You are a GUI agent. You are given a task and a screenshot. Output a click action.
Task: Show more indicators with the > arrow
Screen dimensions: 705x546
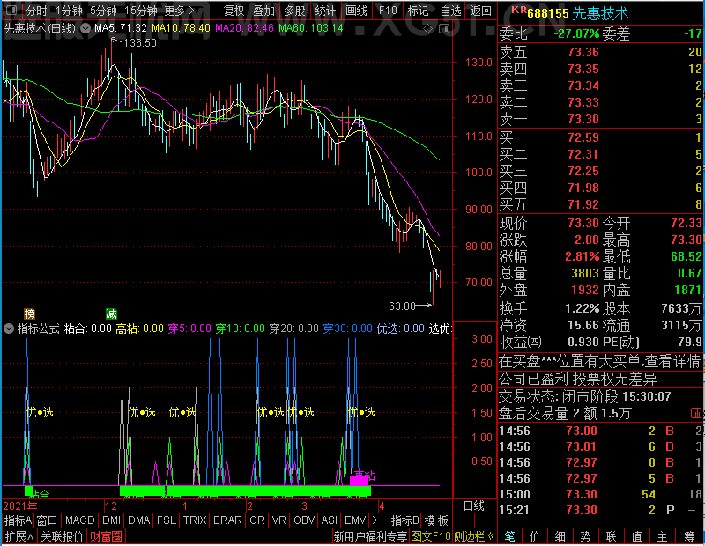(x=375, y=520)
